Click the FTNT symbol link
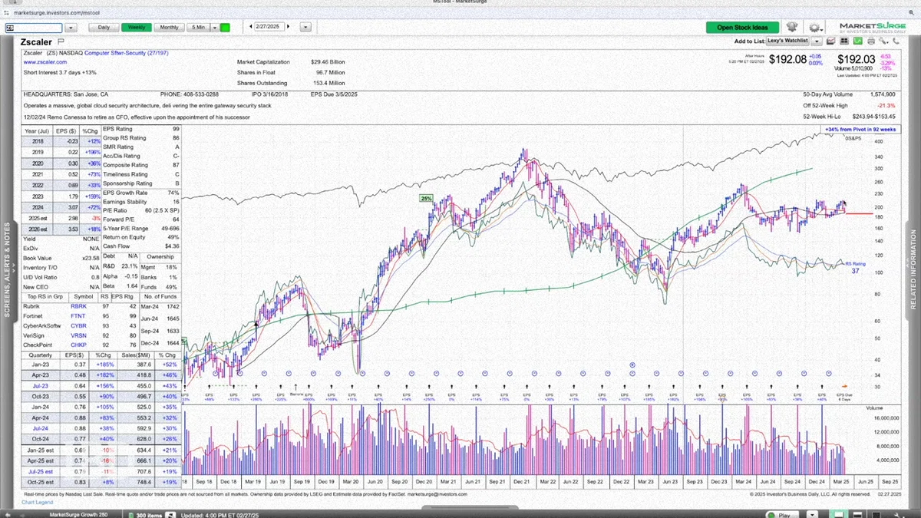 coord(79,315)
